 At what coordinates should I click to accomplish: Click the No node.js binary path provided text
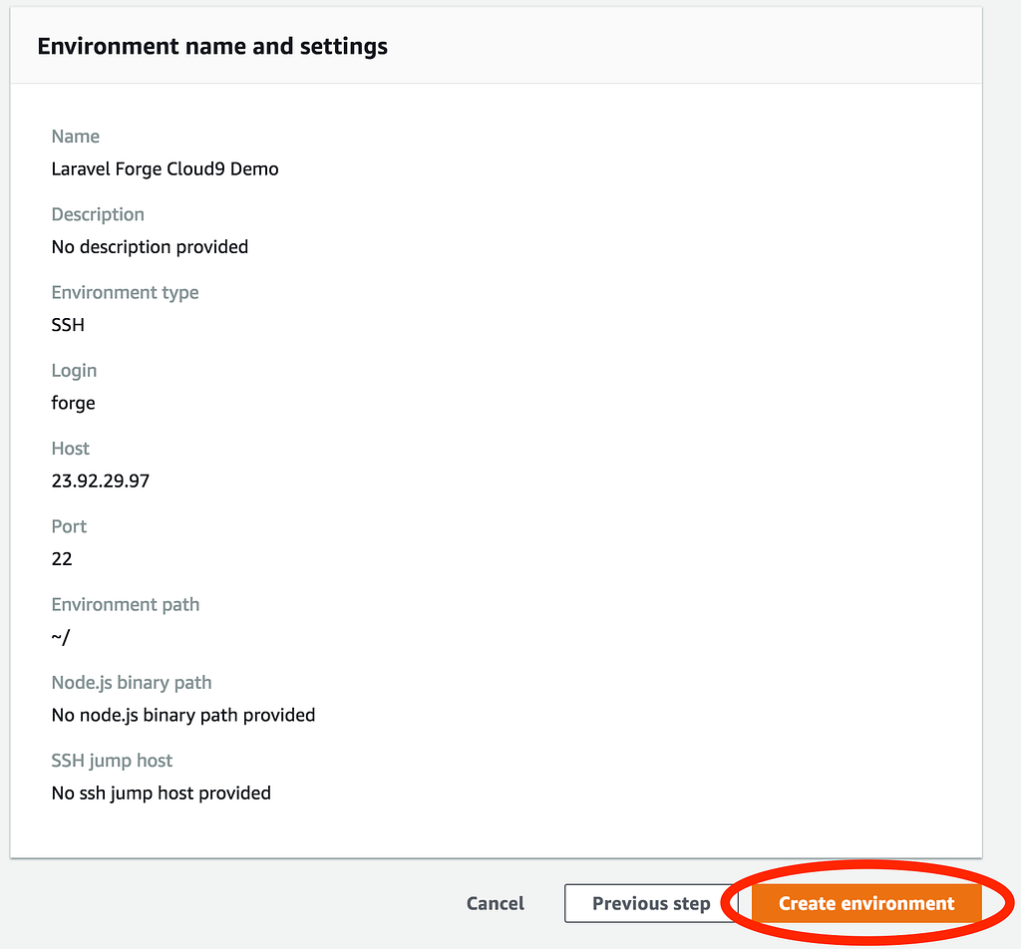(183, 715)
